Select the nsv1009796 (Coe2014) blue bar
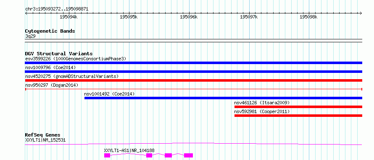 coord(193,72)
